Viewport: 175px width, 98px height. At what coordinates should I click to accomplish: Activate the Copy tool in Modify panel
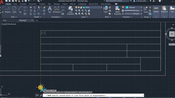point(31,11)
